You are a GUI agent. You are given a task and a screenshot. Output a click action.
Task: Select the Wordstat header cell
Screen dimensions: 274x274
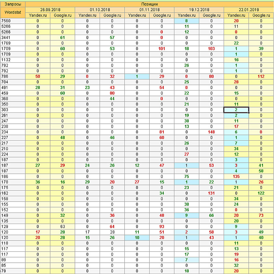pos(13,12)
